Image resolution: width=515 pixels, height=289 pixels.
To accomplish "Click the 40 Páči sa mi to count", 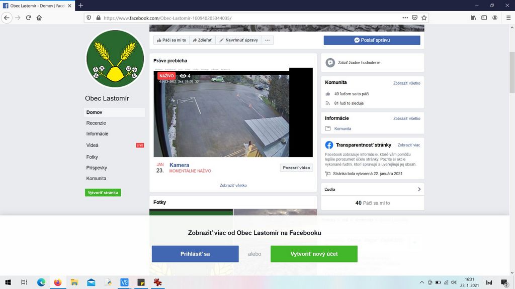I will click(373, 203).
